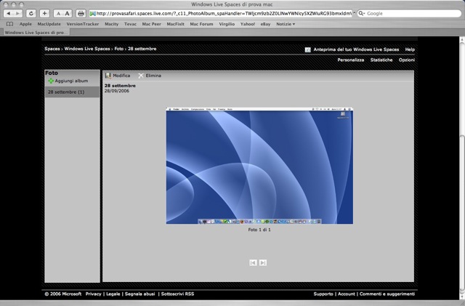Click the URL address field
465x306 pixels.
221,13
